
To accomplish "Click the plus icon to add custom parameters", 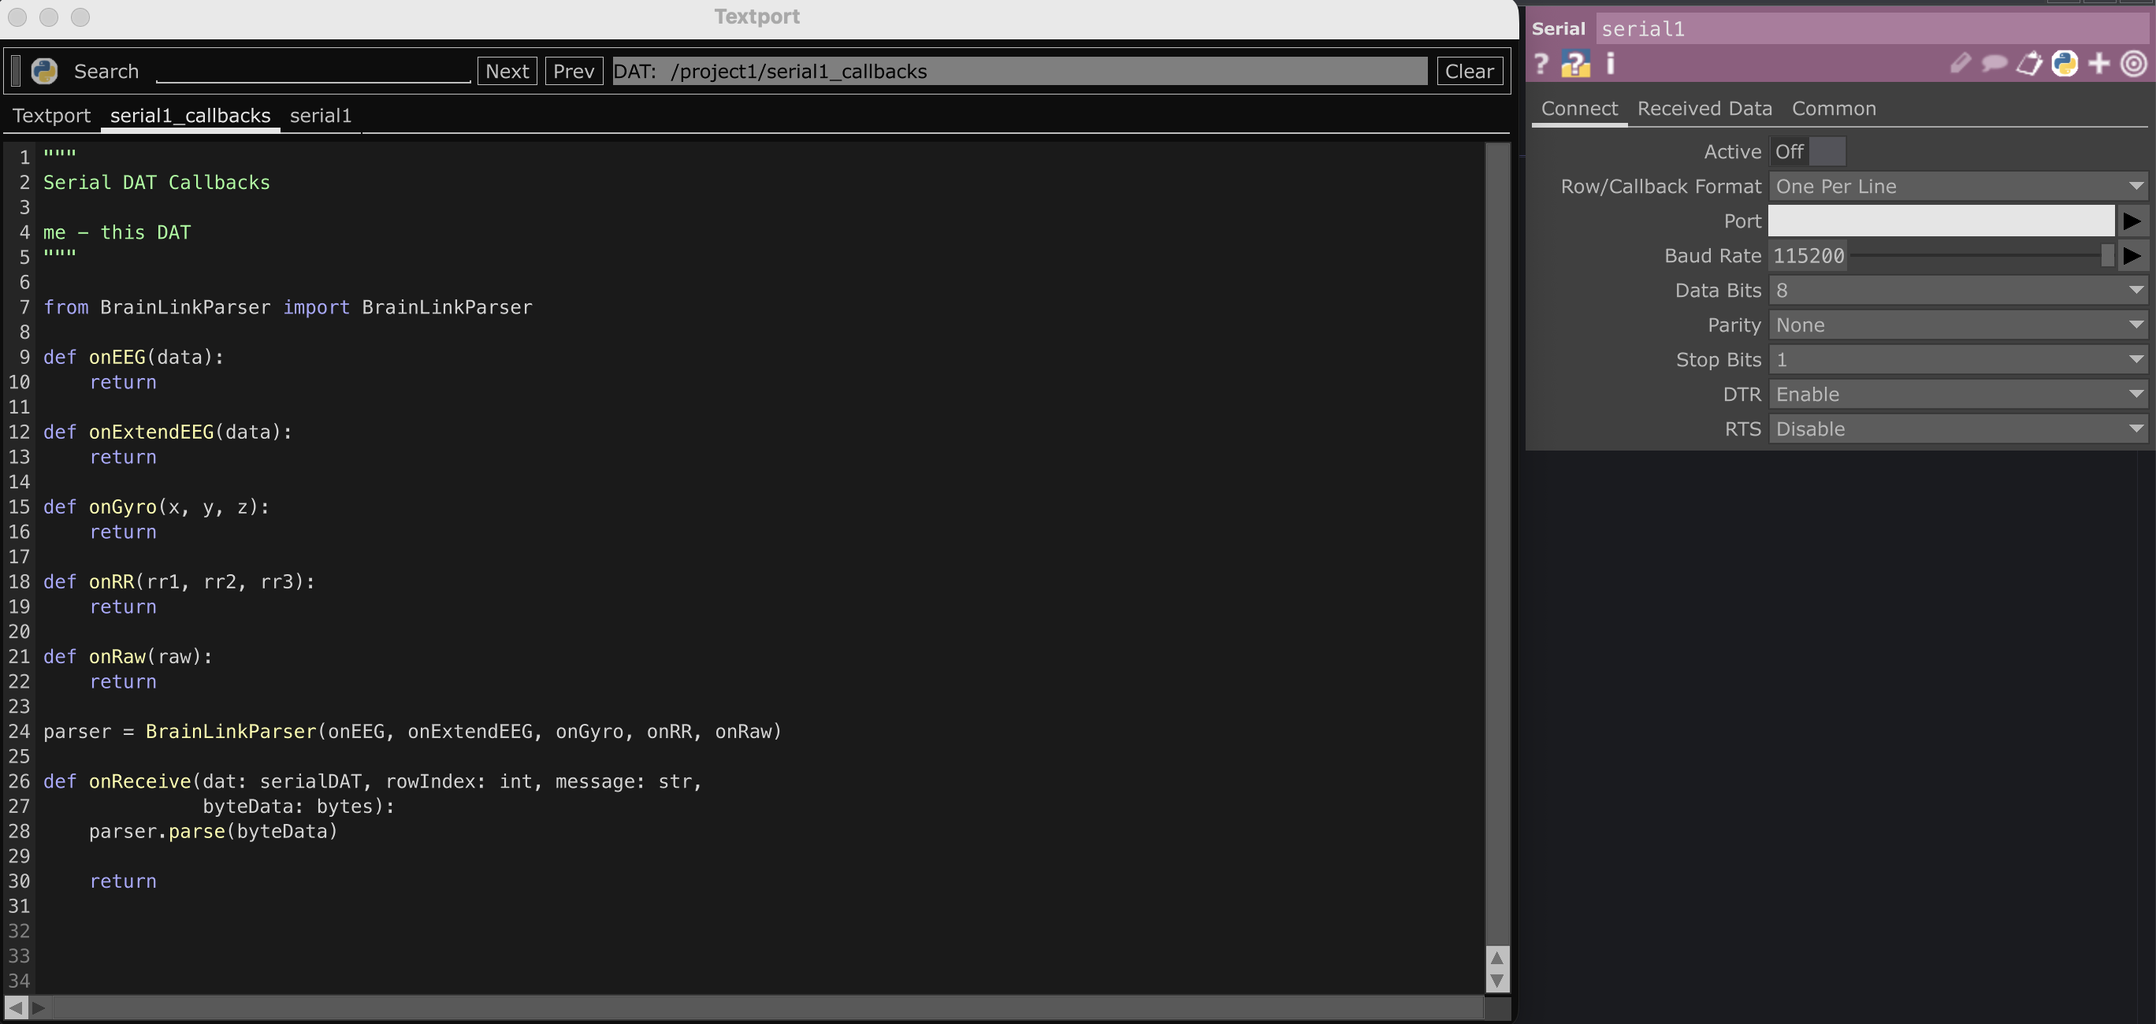I will click(x=2099, y=64).
